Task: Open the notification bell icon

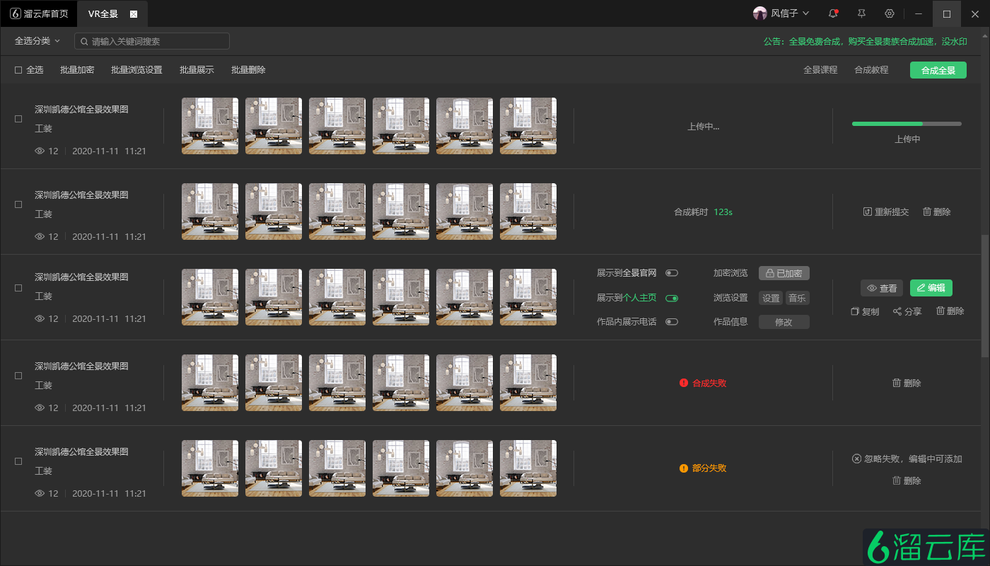Action: click(x=833, y=13)
